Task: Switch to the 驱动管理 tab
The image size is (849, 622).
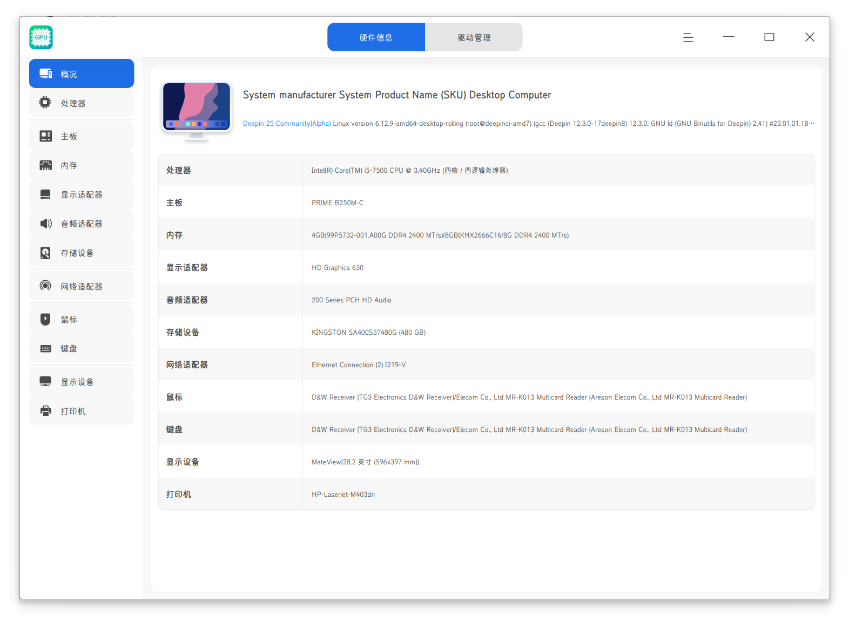Action: (x=474, y=37)
